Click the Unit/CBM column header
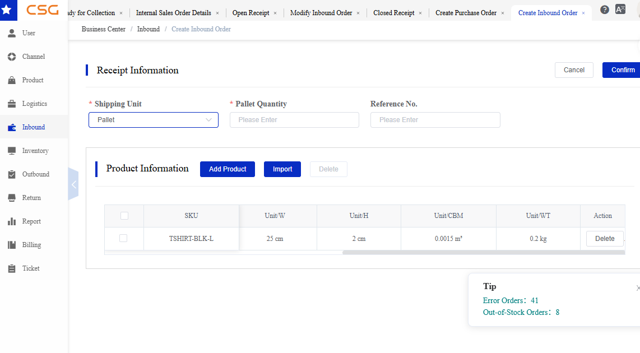 448,216
